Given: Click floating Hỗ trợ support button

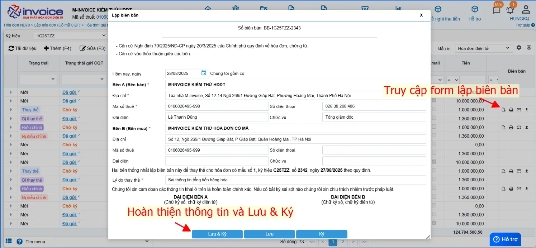Looking at the screenshot, I should [505, 239].
